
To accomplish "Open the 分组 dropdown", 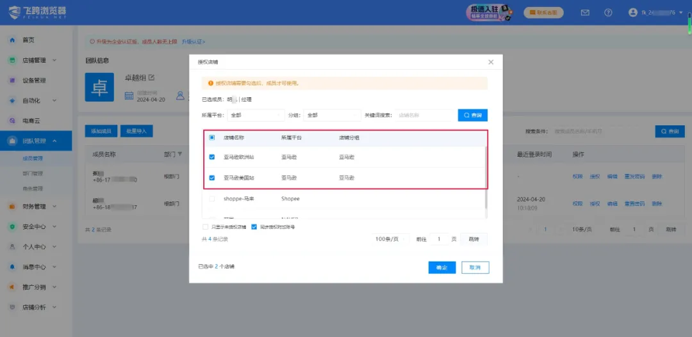I will 332,115.
